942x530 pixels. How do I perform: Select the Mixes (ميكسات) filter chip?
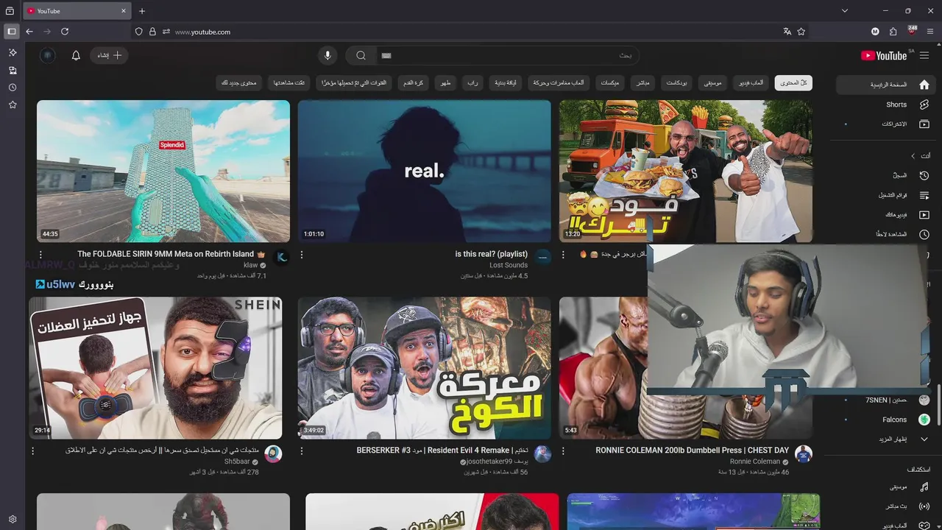(609, 83)
